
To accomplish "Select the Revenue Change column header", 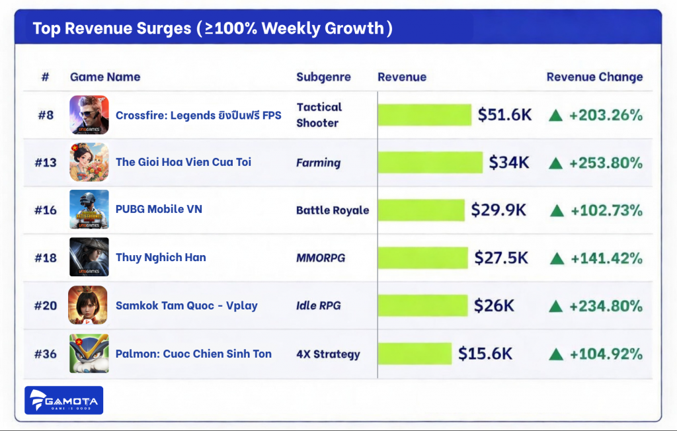I will click(594, 77).
